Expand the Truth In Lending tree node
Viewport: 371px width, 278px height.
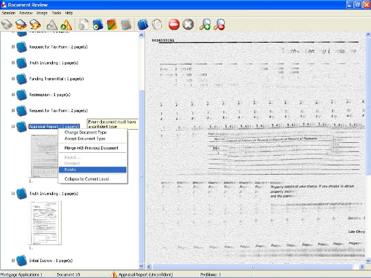click(x=13, y=63)
